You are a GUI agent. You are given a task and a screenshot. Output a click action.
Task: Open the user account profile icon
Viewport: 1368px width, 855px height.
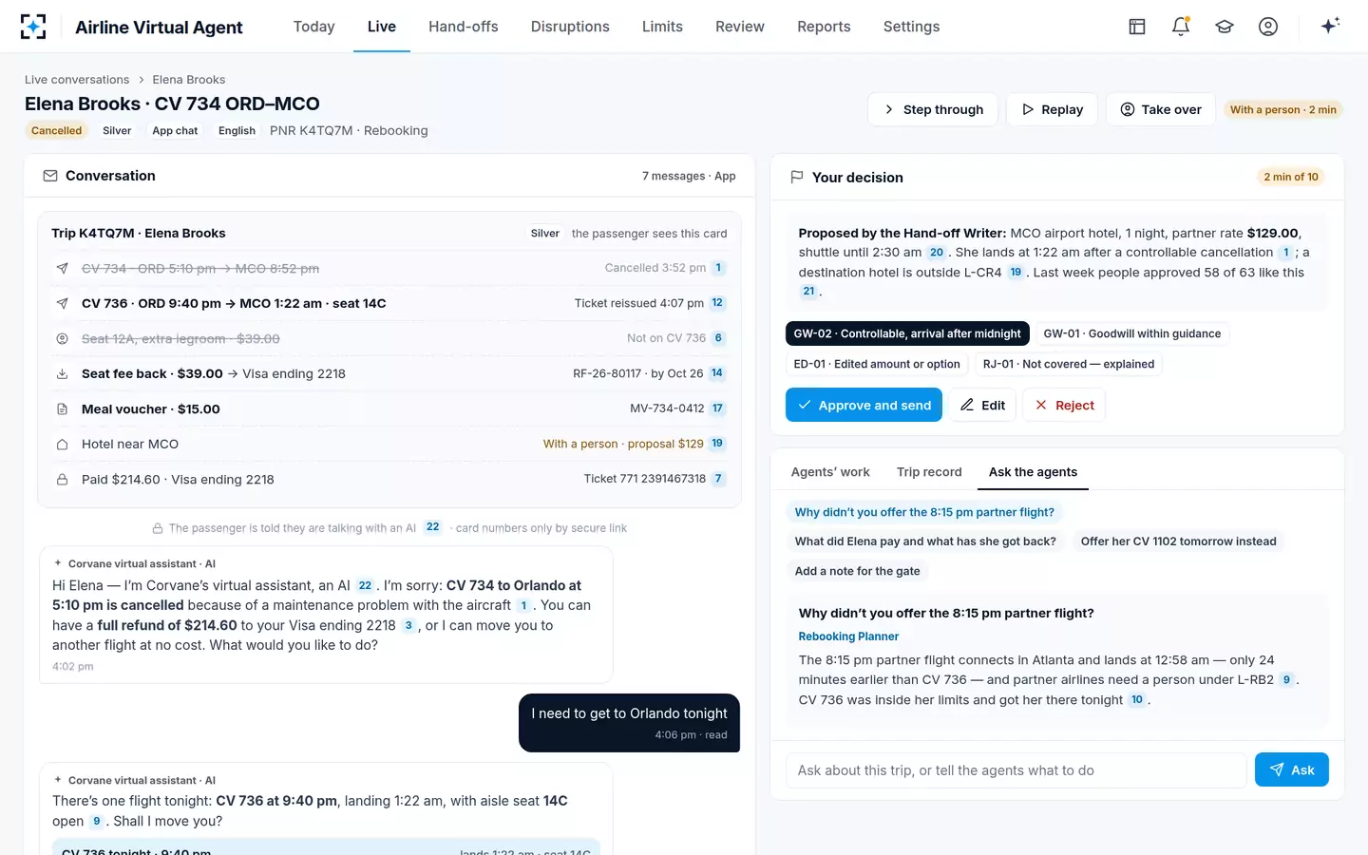(1268, 27)
